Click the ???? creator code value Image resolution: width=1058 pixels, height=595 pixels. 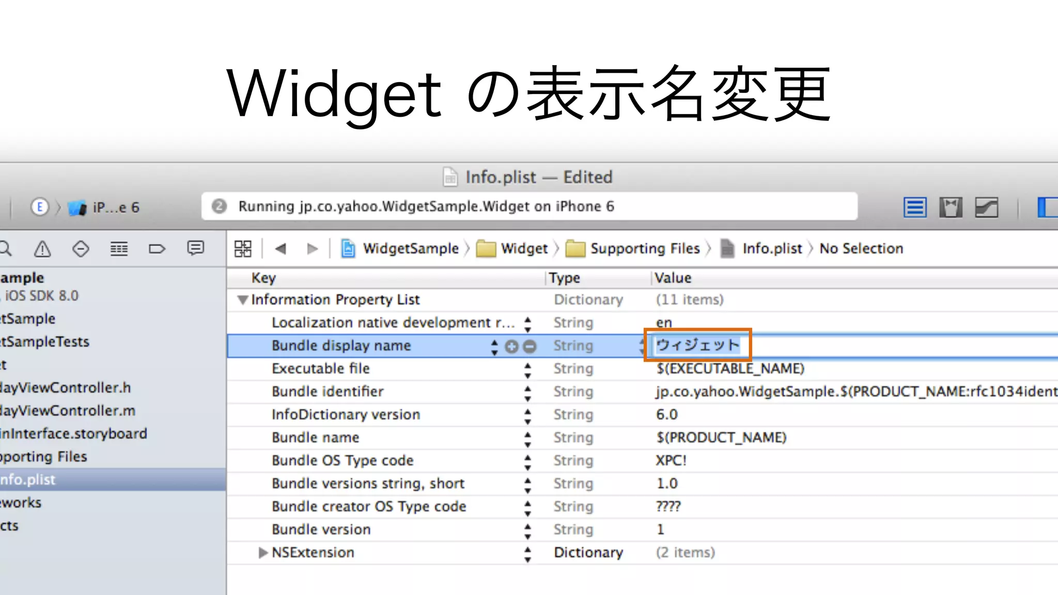668,506
